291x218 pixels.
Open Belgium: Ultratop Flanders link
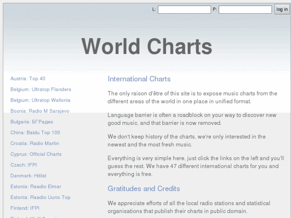pos(41,90)
